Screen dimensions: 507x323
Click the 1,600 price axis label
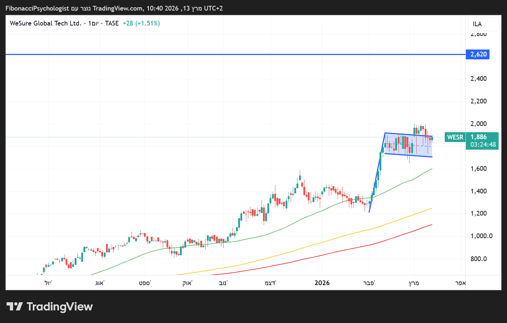tap(479, 169)
